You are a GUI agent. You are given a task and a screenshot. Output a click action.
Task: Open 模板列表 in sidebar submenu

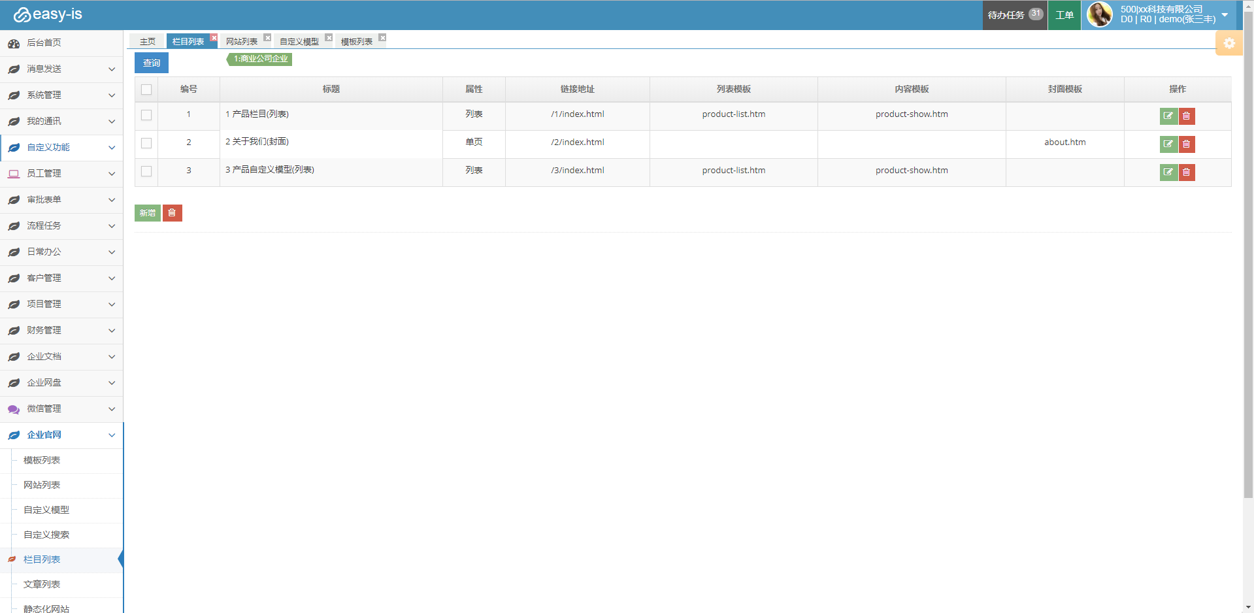pyautogui.click(x=42, y=460)
